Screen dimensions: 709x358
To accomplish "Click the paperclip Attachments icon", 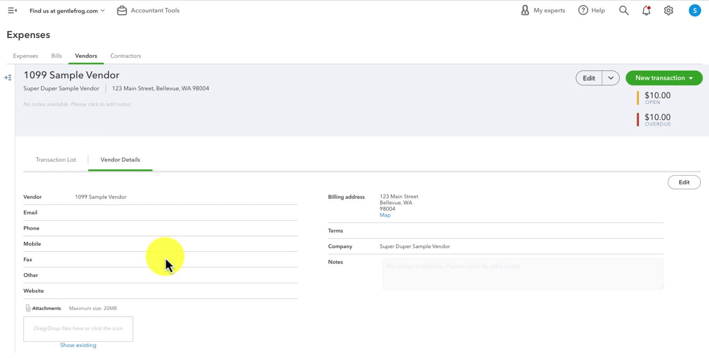I will (x=28, y=308).
